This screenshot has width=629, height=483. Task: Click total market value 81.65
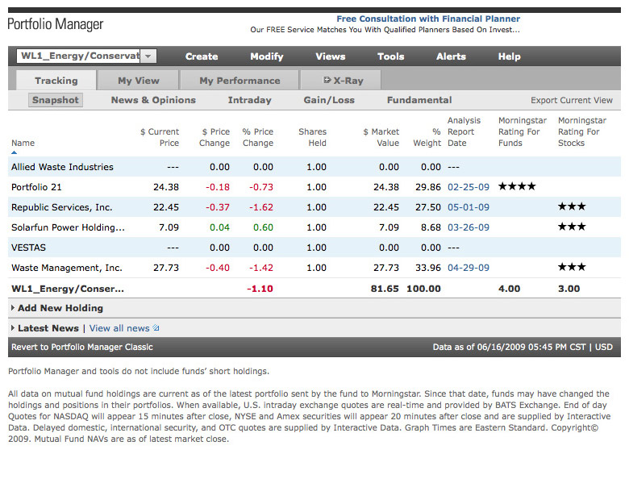(385, 289)
